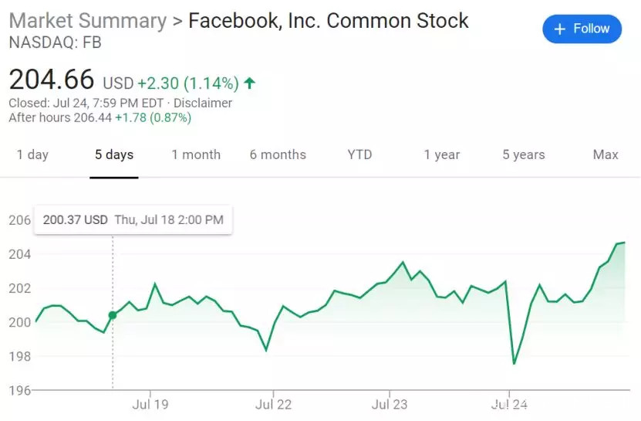Screen dimensions: 641x421
Task: Click the Market Summary breadcrumb
Action: click(x=87, y=21)
